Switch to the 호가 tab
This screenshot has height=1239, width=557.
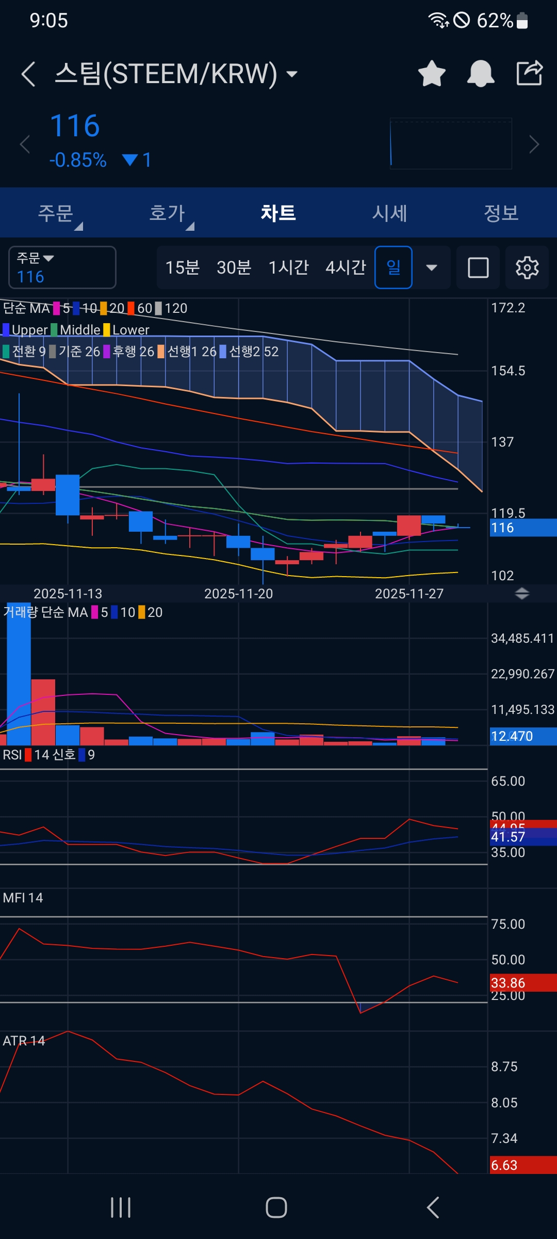coord(167,213)
